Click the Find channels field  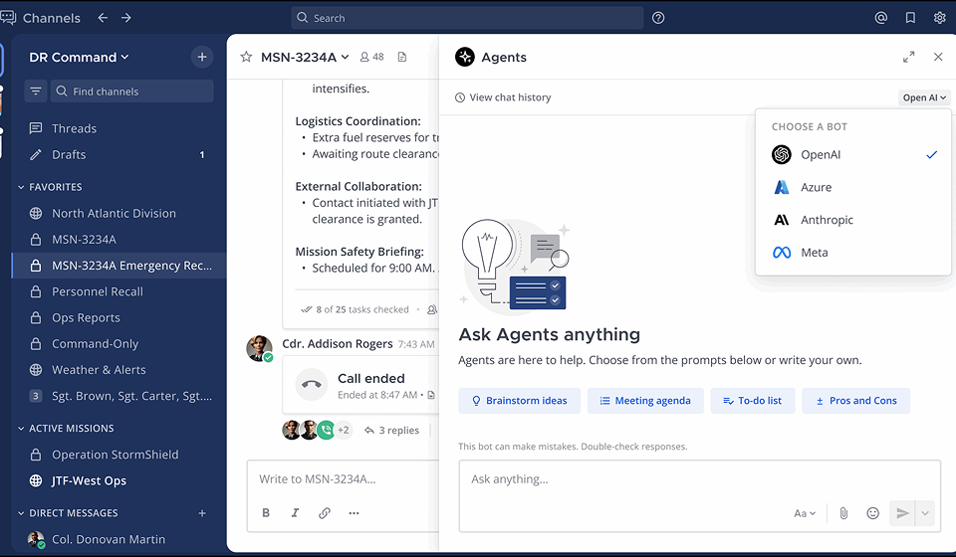point(132,92)
